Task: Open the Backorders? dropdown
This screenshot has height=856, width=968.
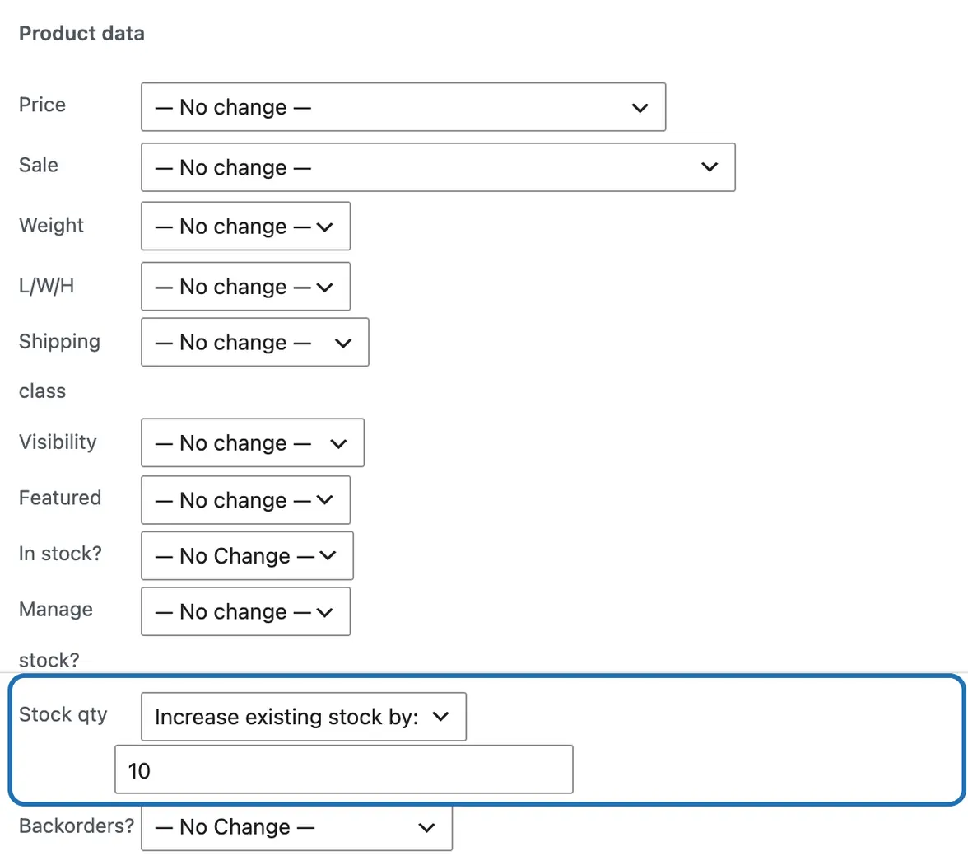Action: click(x=296, y=827)
